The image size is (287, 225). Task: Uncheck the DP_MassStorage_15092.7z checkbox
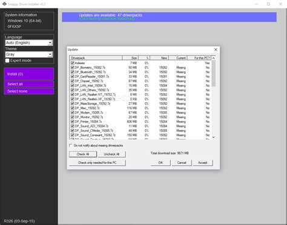73,103
